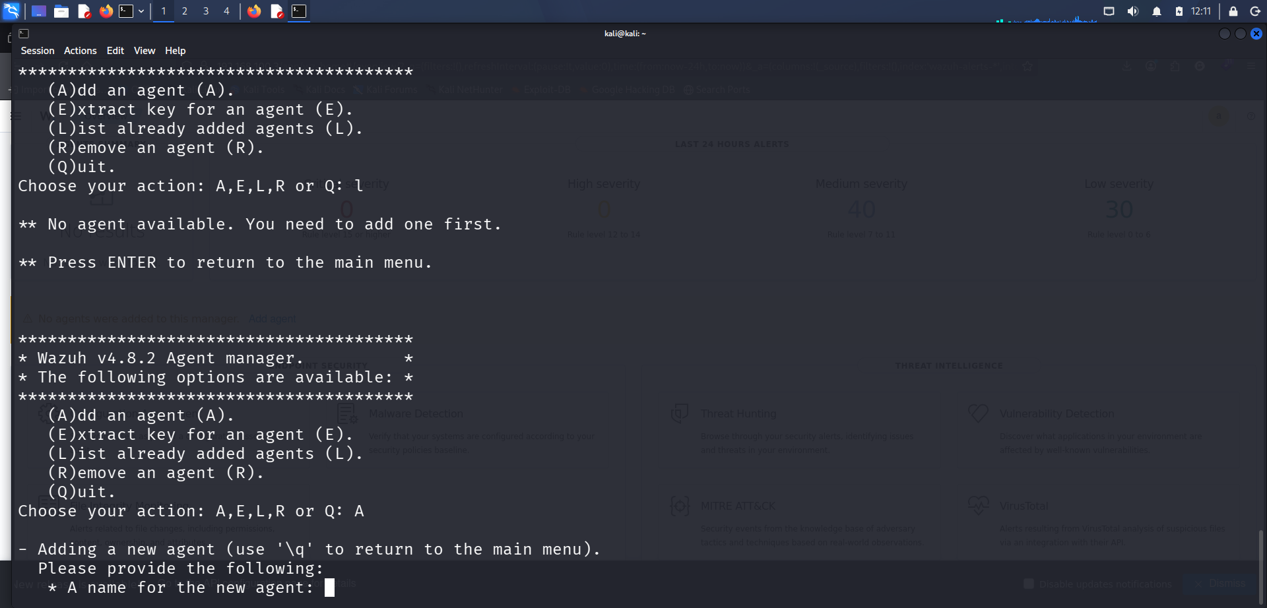
Task: Open the View menu
Action: (145, 51)
